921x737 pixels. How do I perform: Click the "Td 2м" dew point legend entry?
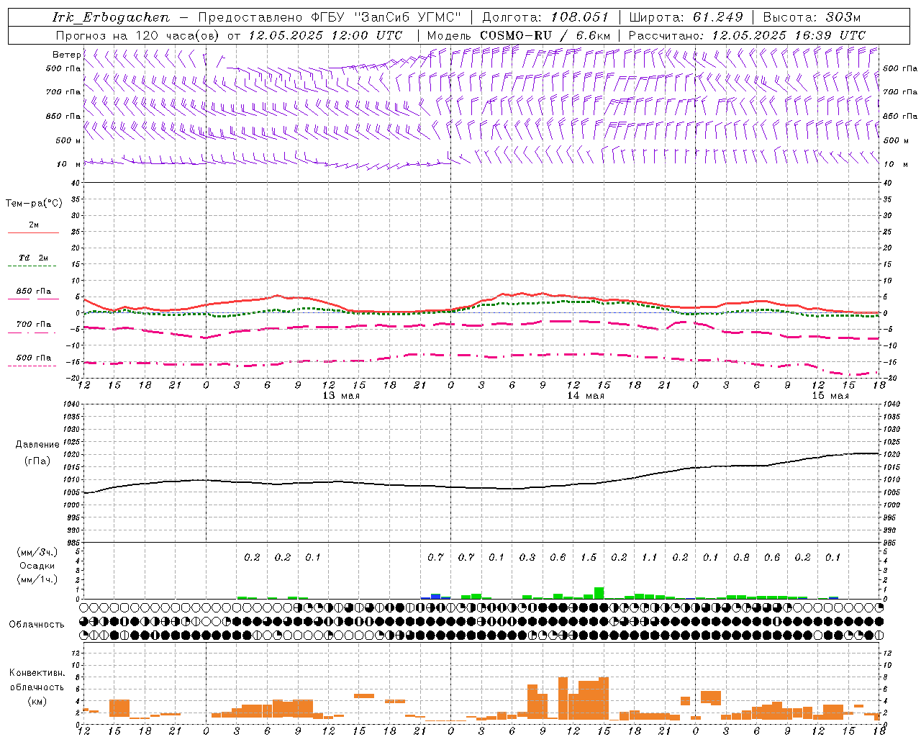[34, 258]
